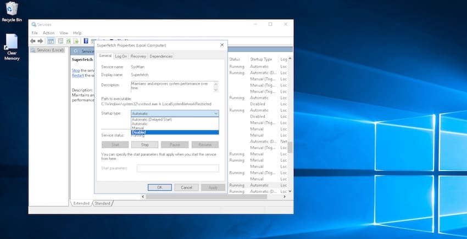Open the File menu
The width and height of the screenshot is (467, 239).
point(35,33)
